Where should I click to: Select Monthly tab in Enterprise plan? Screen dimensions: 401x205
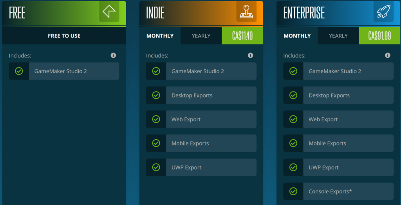pyautogui.click(x=297, y=36)
